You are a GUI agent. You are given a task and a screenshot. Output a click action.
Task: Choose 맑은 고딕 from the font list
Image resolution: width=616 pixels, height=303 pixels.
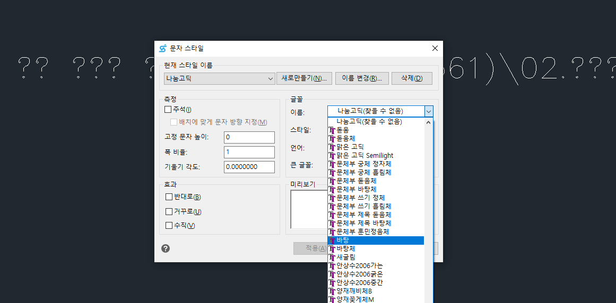point(376,147)
